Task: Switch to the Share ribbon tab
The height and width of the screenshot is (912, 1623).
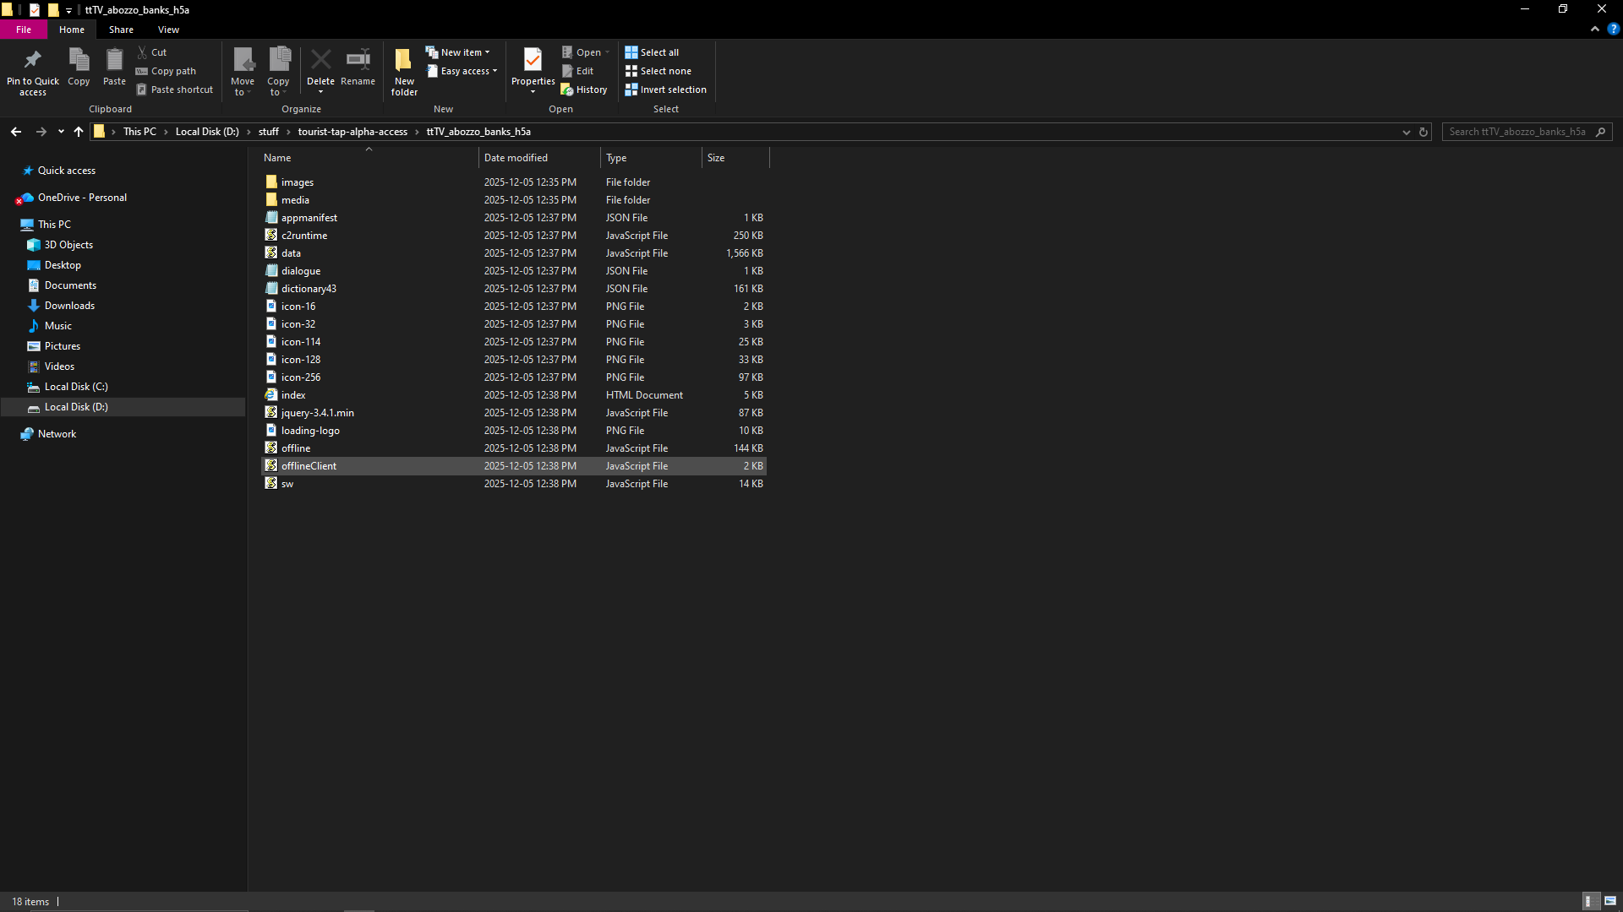Action: 121,30
